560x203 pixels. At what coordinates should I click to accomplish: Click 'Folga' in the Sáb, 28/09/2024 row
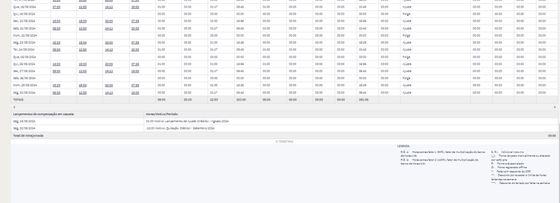click(x=406, y=79)
